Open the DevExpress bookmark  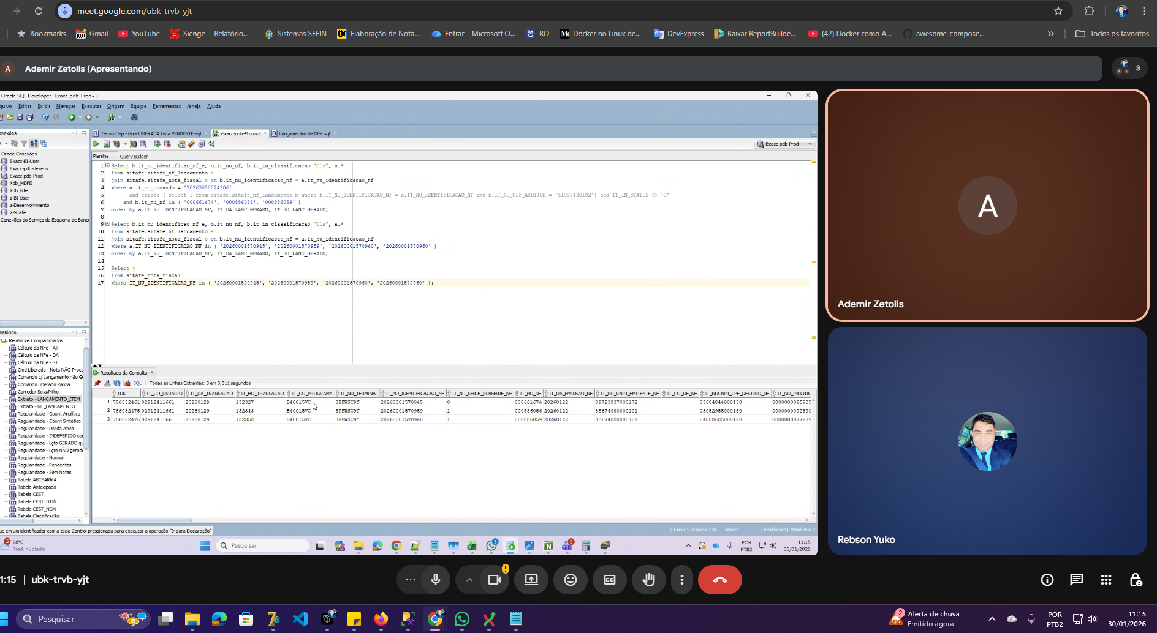[x=679, y=34]
